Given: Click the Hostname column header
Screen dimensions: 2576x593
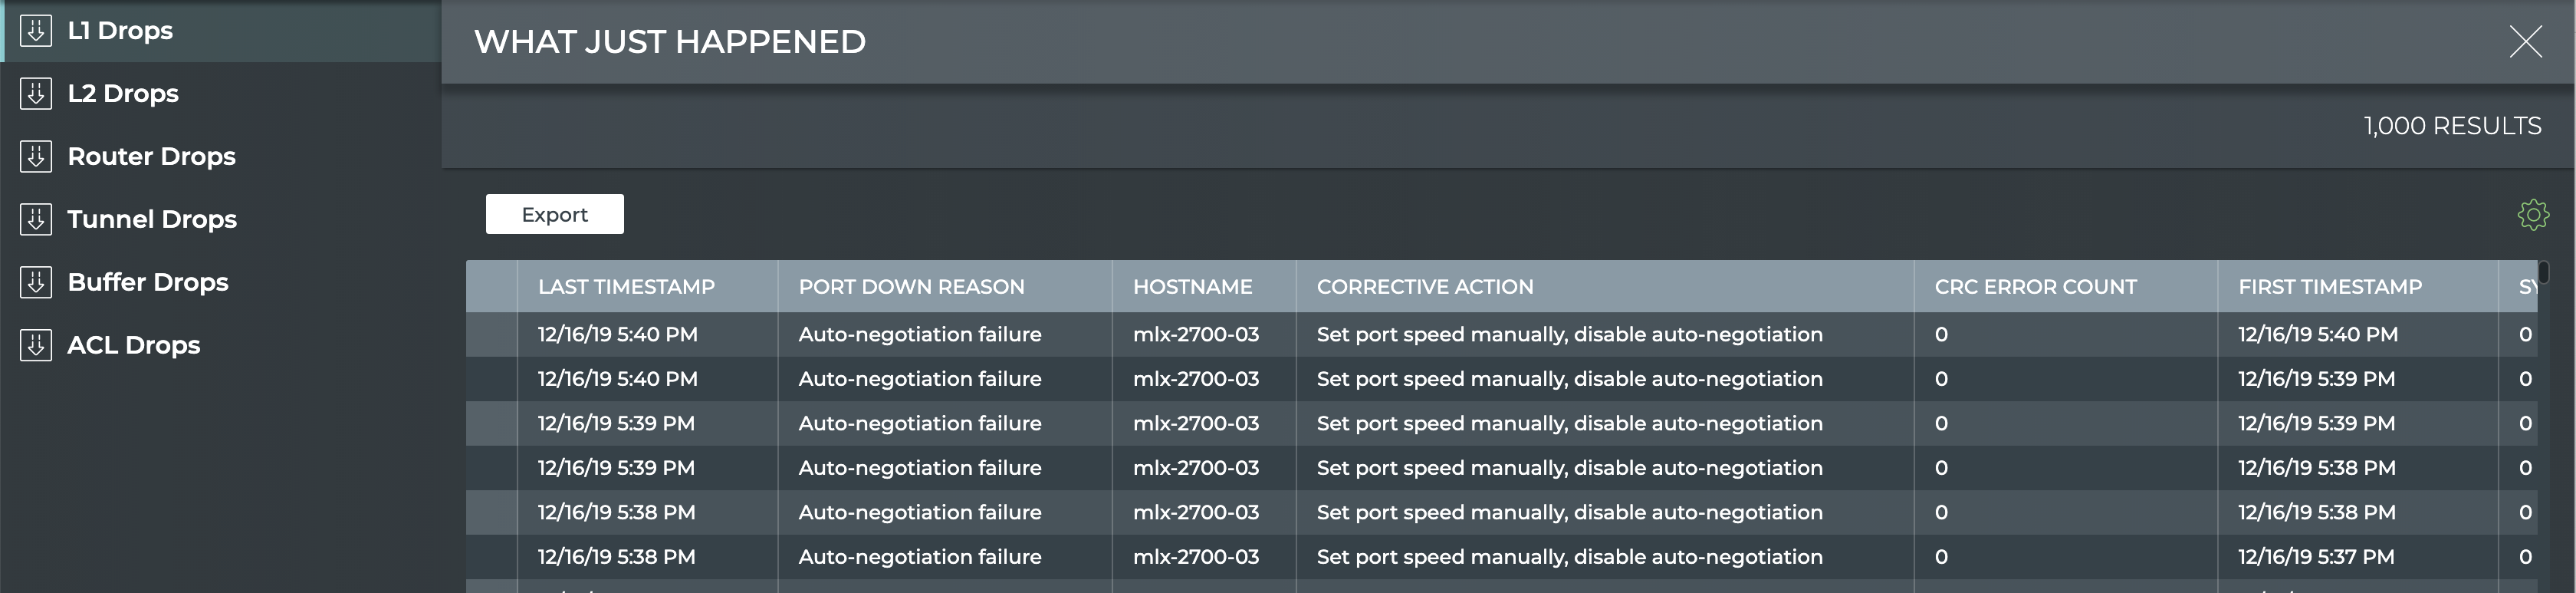Looking at the screenshot, I should pos(1192,287).
